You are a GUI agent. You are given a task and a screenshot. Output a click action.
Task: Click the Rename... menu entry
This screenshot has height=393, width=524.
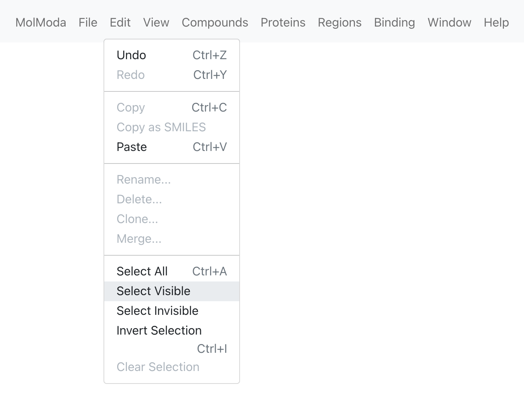point(172,179)
